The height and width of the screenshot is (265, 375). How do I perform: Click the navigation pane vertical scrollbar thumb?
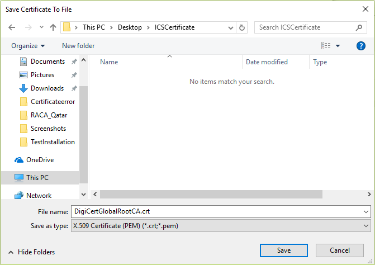coord(83,135)
